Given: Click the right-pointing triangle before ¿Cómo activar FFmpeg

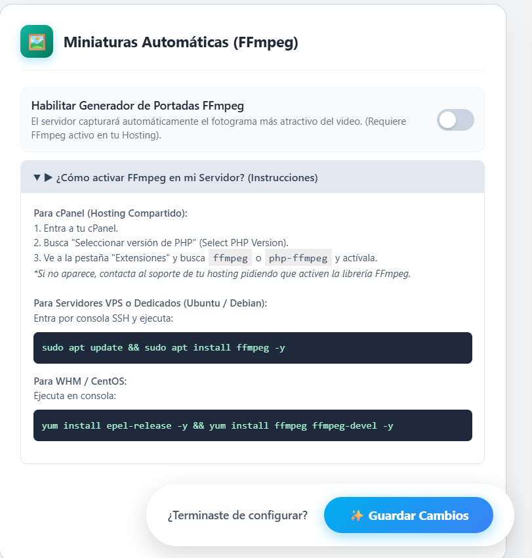Looking at the screenshot, I should click(49, 177).
